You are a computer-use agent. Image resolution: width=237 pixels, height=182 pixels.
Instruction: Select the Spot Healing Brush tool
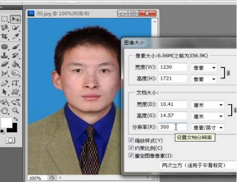click(x=4, y=47)
